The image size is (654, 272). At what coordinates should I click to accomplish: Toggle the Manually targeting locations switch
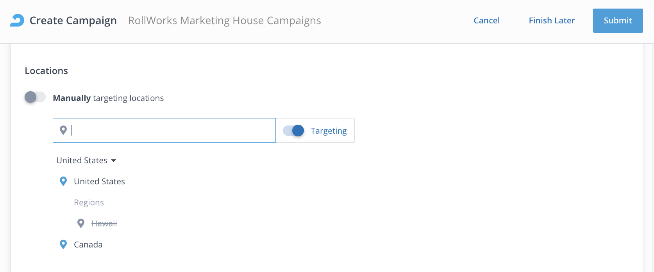point(35,97)
